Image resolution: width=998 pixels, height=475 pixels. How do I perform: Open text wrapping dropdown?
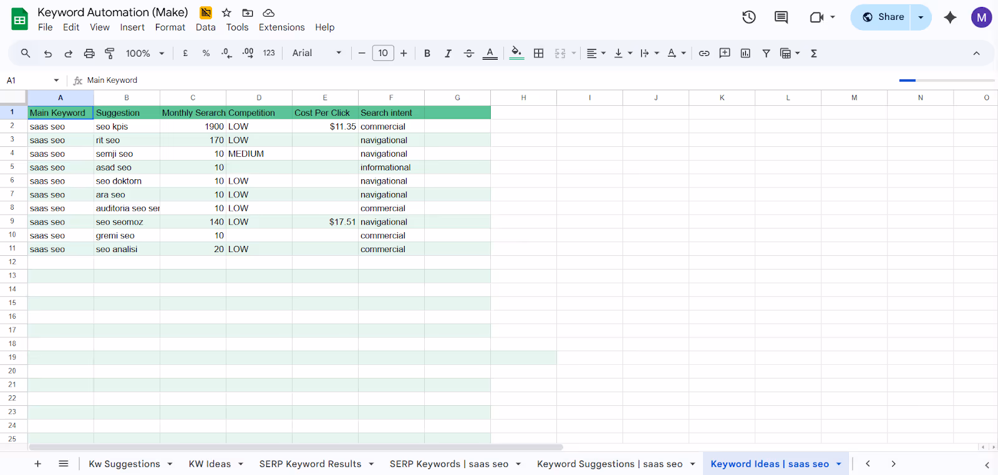[x=649, y=54]
